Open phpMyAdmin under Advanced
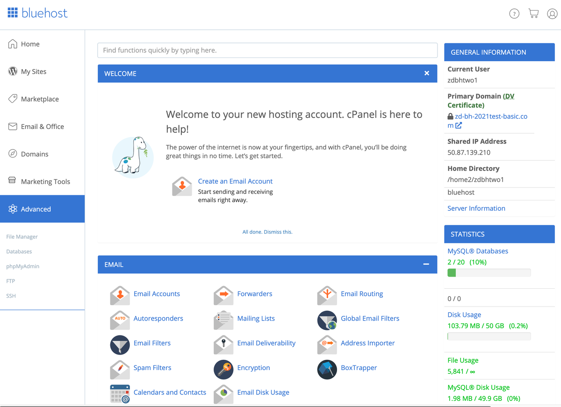This screenshot has height=407, width=561. (22, 266)
